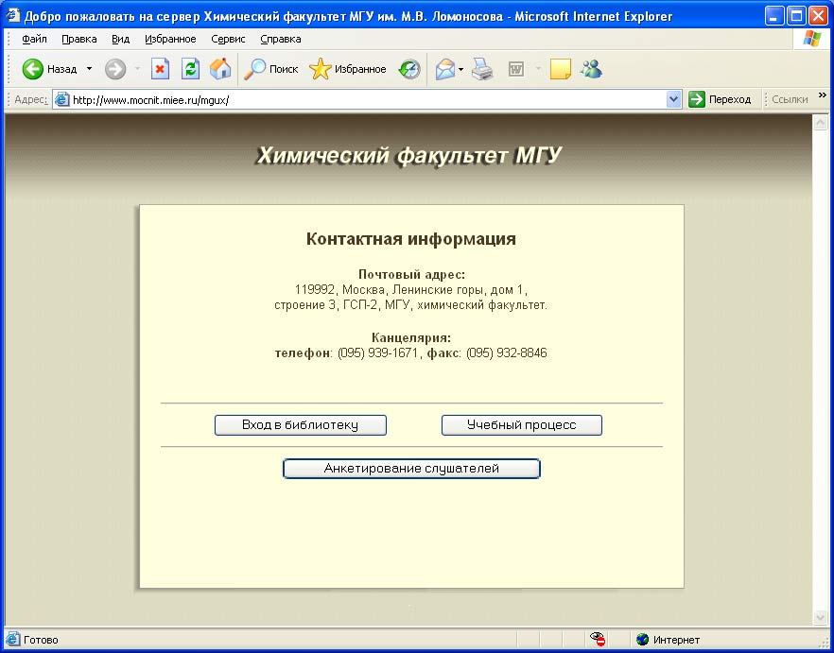Click the page icon in address bar
The height and width of the screenshot is (653, 834).
coord(62,99)
